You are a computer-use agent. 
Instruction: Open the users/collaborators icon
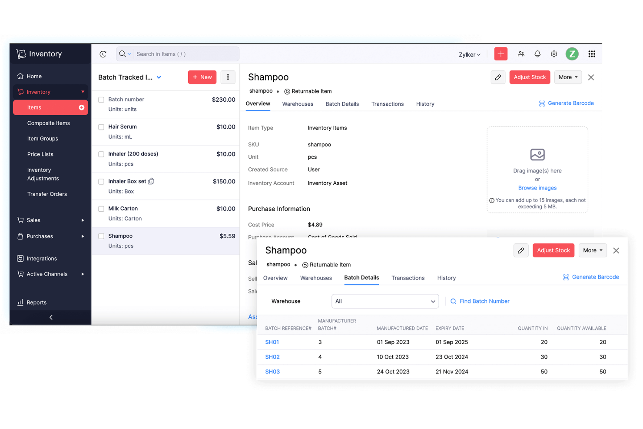pyautogui.click(x=521, y=54)
